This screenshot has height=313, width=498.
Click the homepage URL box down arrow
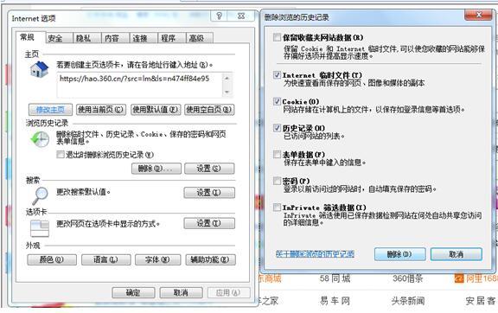click(x=227, y=92)
